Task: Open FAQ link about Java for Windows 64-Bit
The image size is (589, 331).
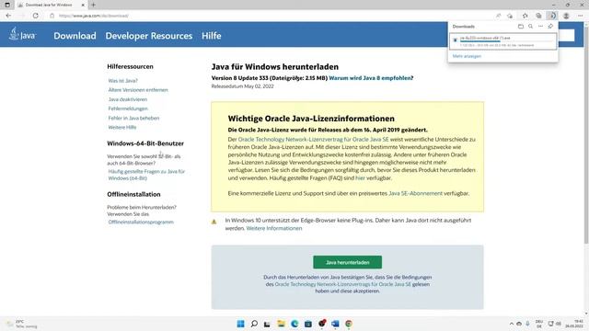Action: 146,175
